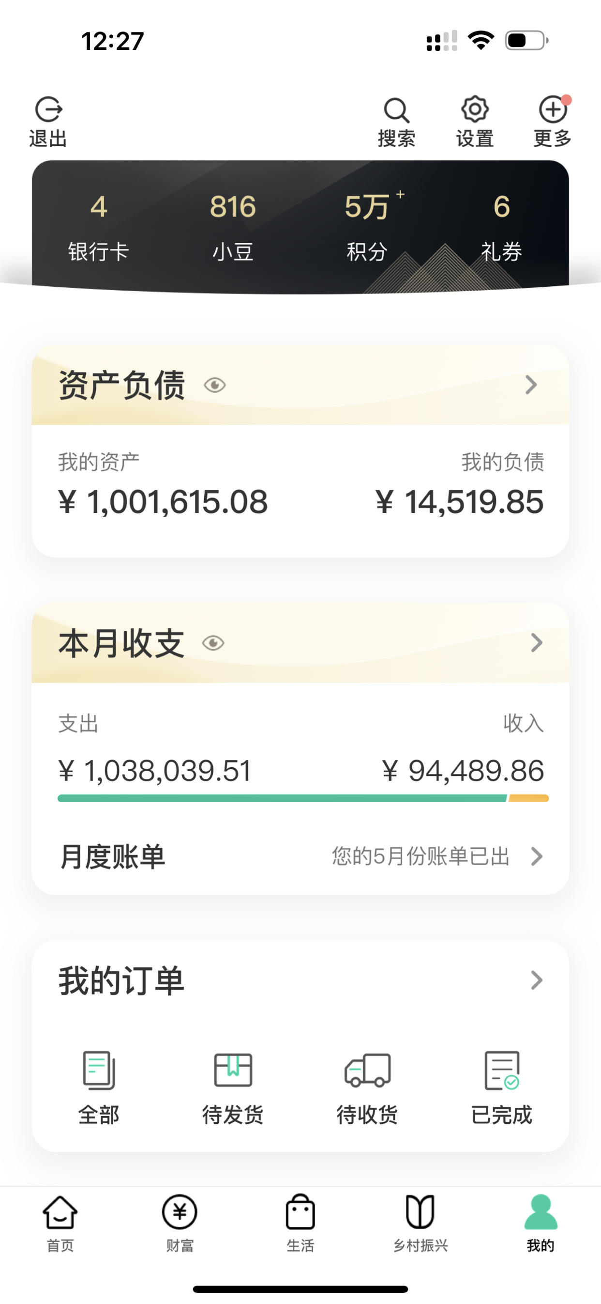This screenshot has width=601, height=1304.
Task: Expand 资产负债 details chevron
Action: point(531,385)
